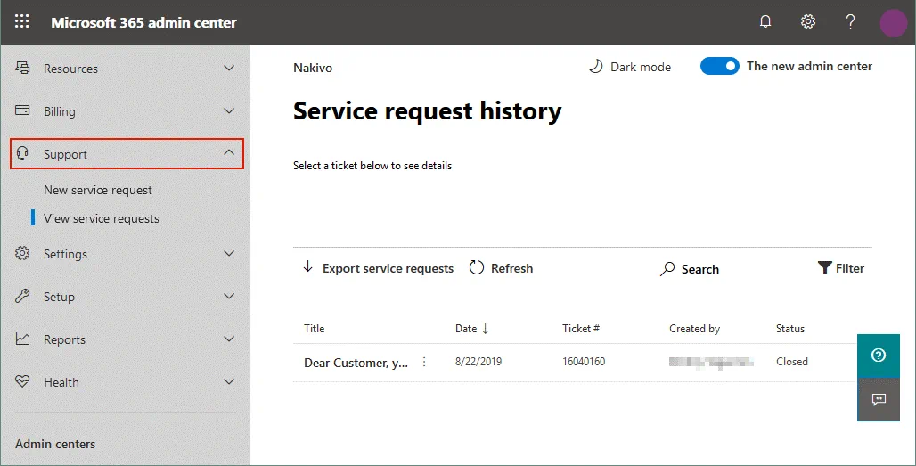Open the app launcher waffle icon
Image resolution: width=916 pixels, height=466 pixels.
tap(22, 22)
